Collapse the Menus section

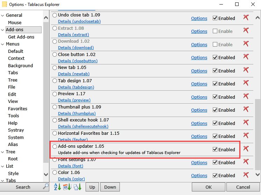point(2,44)
